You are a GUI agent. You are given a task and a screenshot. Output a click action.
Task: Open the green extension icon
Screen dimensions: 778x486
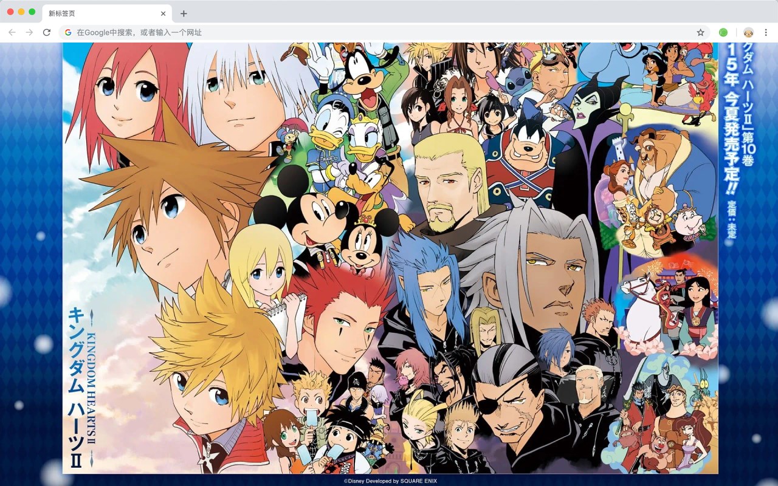(x=723, y=32)
